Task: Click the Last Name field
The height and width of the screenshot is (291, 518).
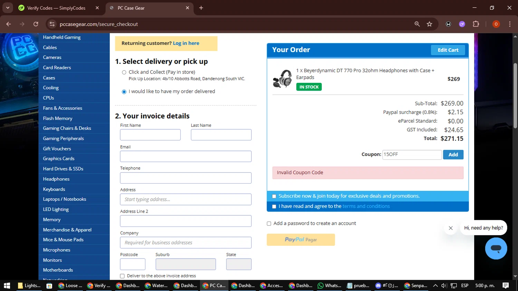Action: tap(221, 135)
